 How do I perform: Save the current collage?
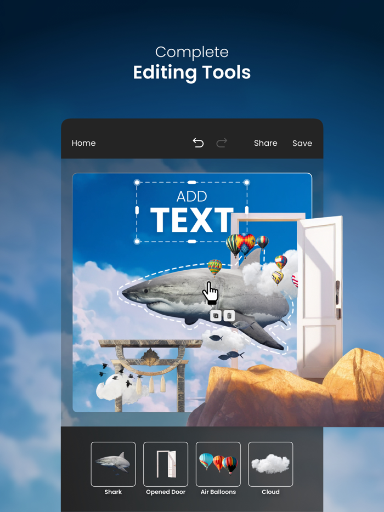coord(302,143)
